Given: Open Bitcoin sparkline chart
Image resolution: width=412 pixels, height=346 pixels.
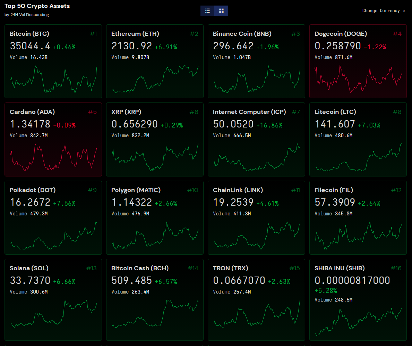Looking at the screenshot, I should click(x=53, y=80).
